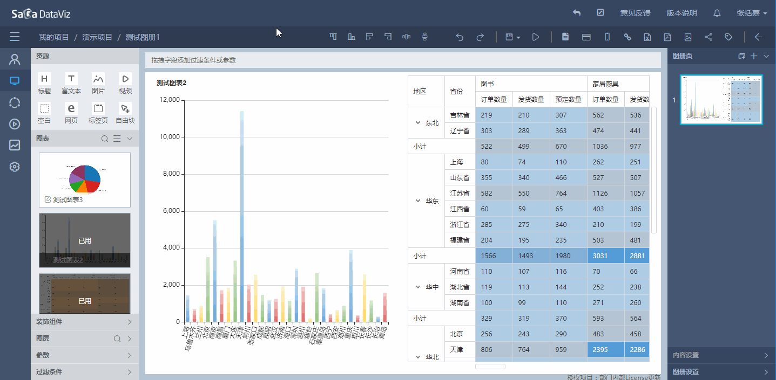
Task: Click the filter drop zone field
Action: pos(403,60)
